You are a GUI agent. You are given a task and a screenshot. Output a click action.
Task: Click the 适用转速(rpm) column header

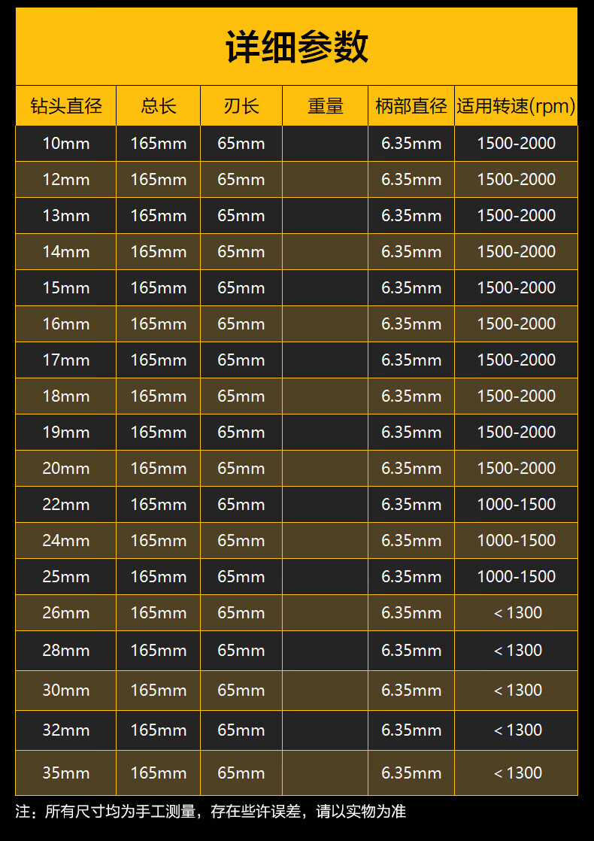click(x=516, y=106)
